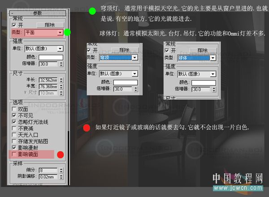Toggle 忽略灯光法线 checkbox

coord(14,122)
